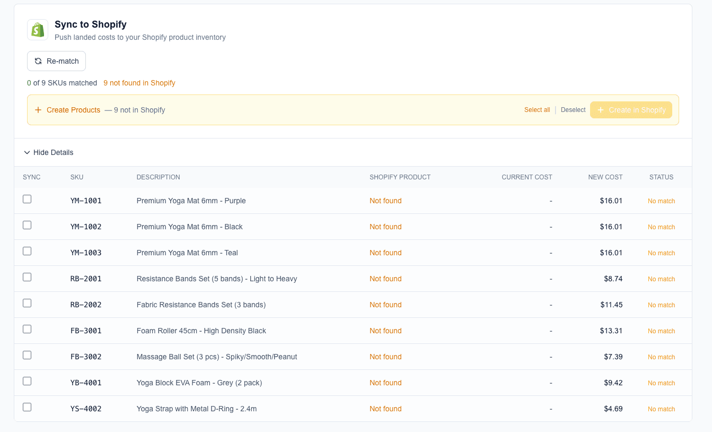
Task: Click the SYNC column header
Action: pyautogui.click(x=32, y=177)
